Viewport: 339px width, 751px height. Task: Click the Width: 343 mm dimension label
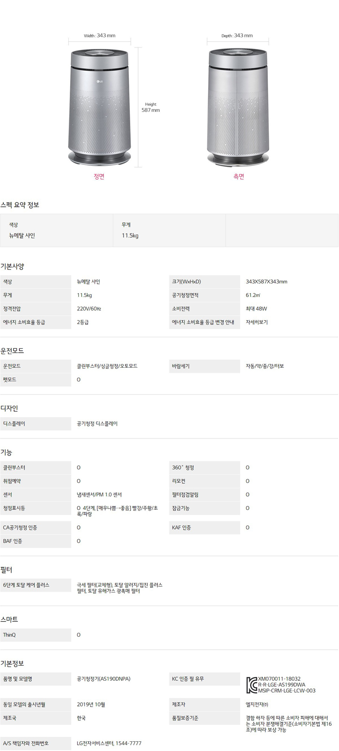(99, 35)
